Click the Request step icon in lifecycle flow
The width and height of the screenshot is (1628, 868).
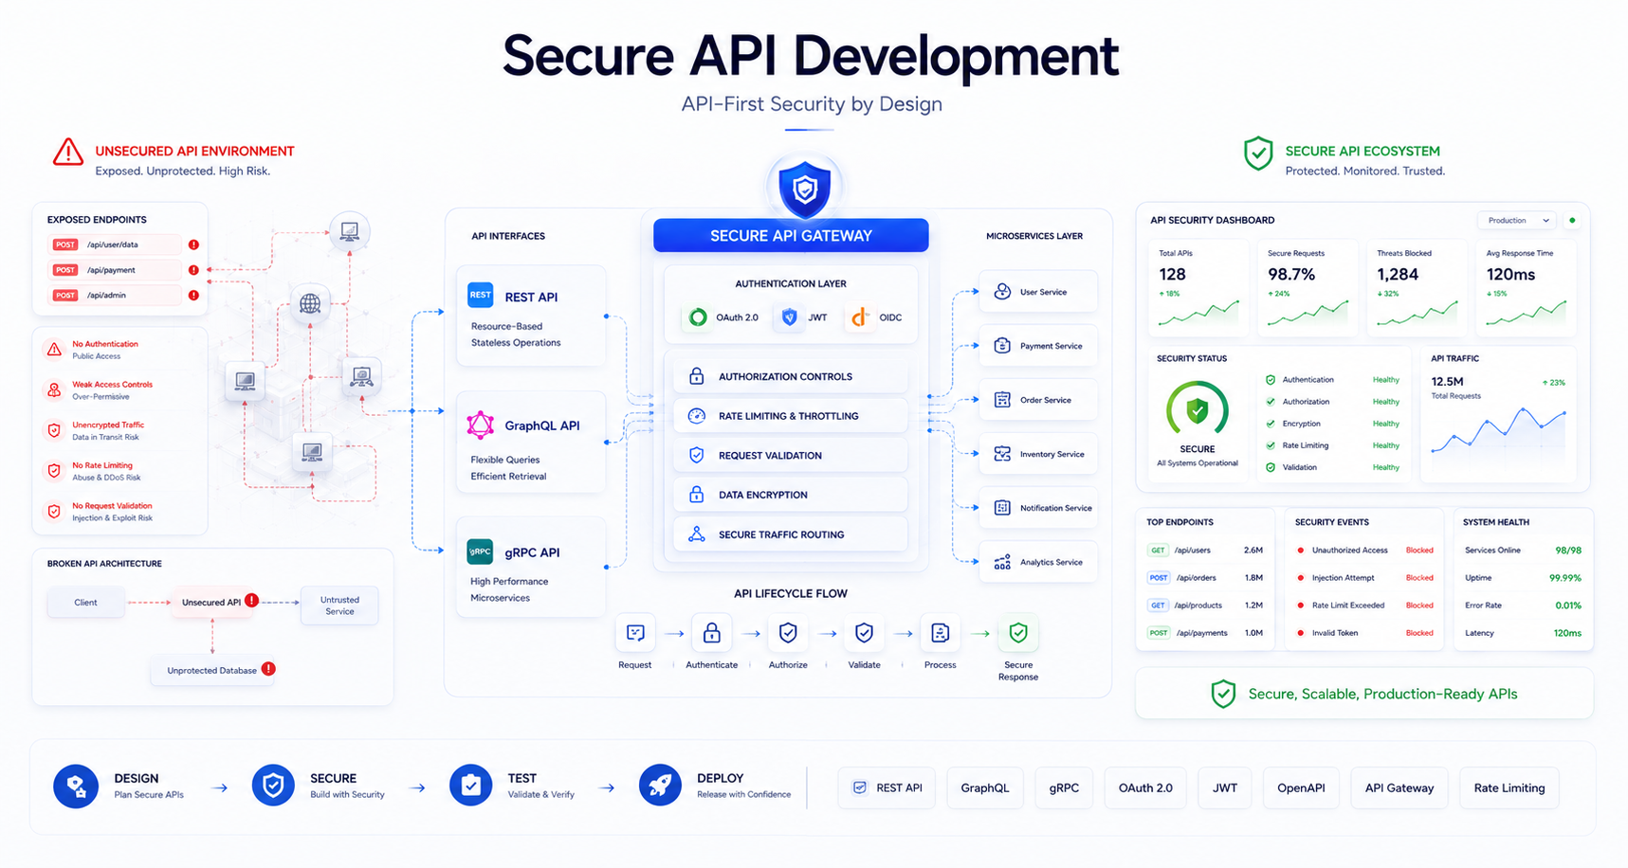pyautogui.click(x=635, y=633)
